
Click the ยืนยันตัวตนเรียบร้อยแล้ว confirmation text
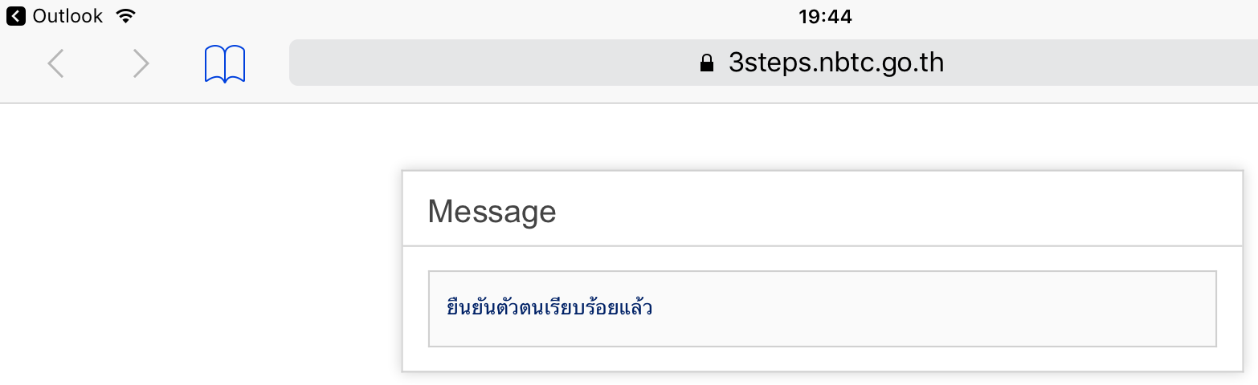click(549, 308)
